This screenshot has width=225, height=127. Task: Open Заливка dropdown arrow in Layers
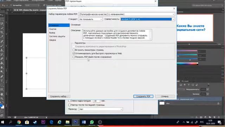(x=207, y=94)
